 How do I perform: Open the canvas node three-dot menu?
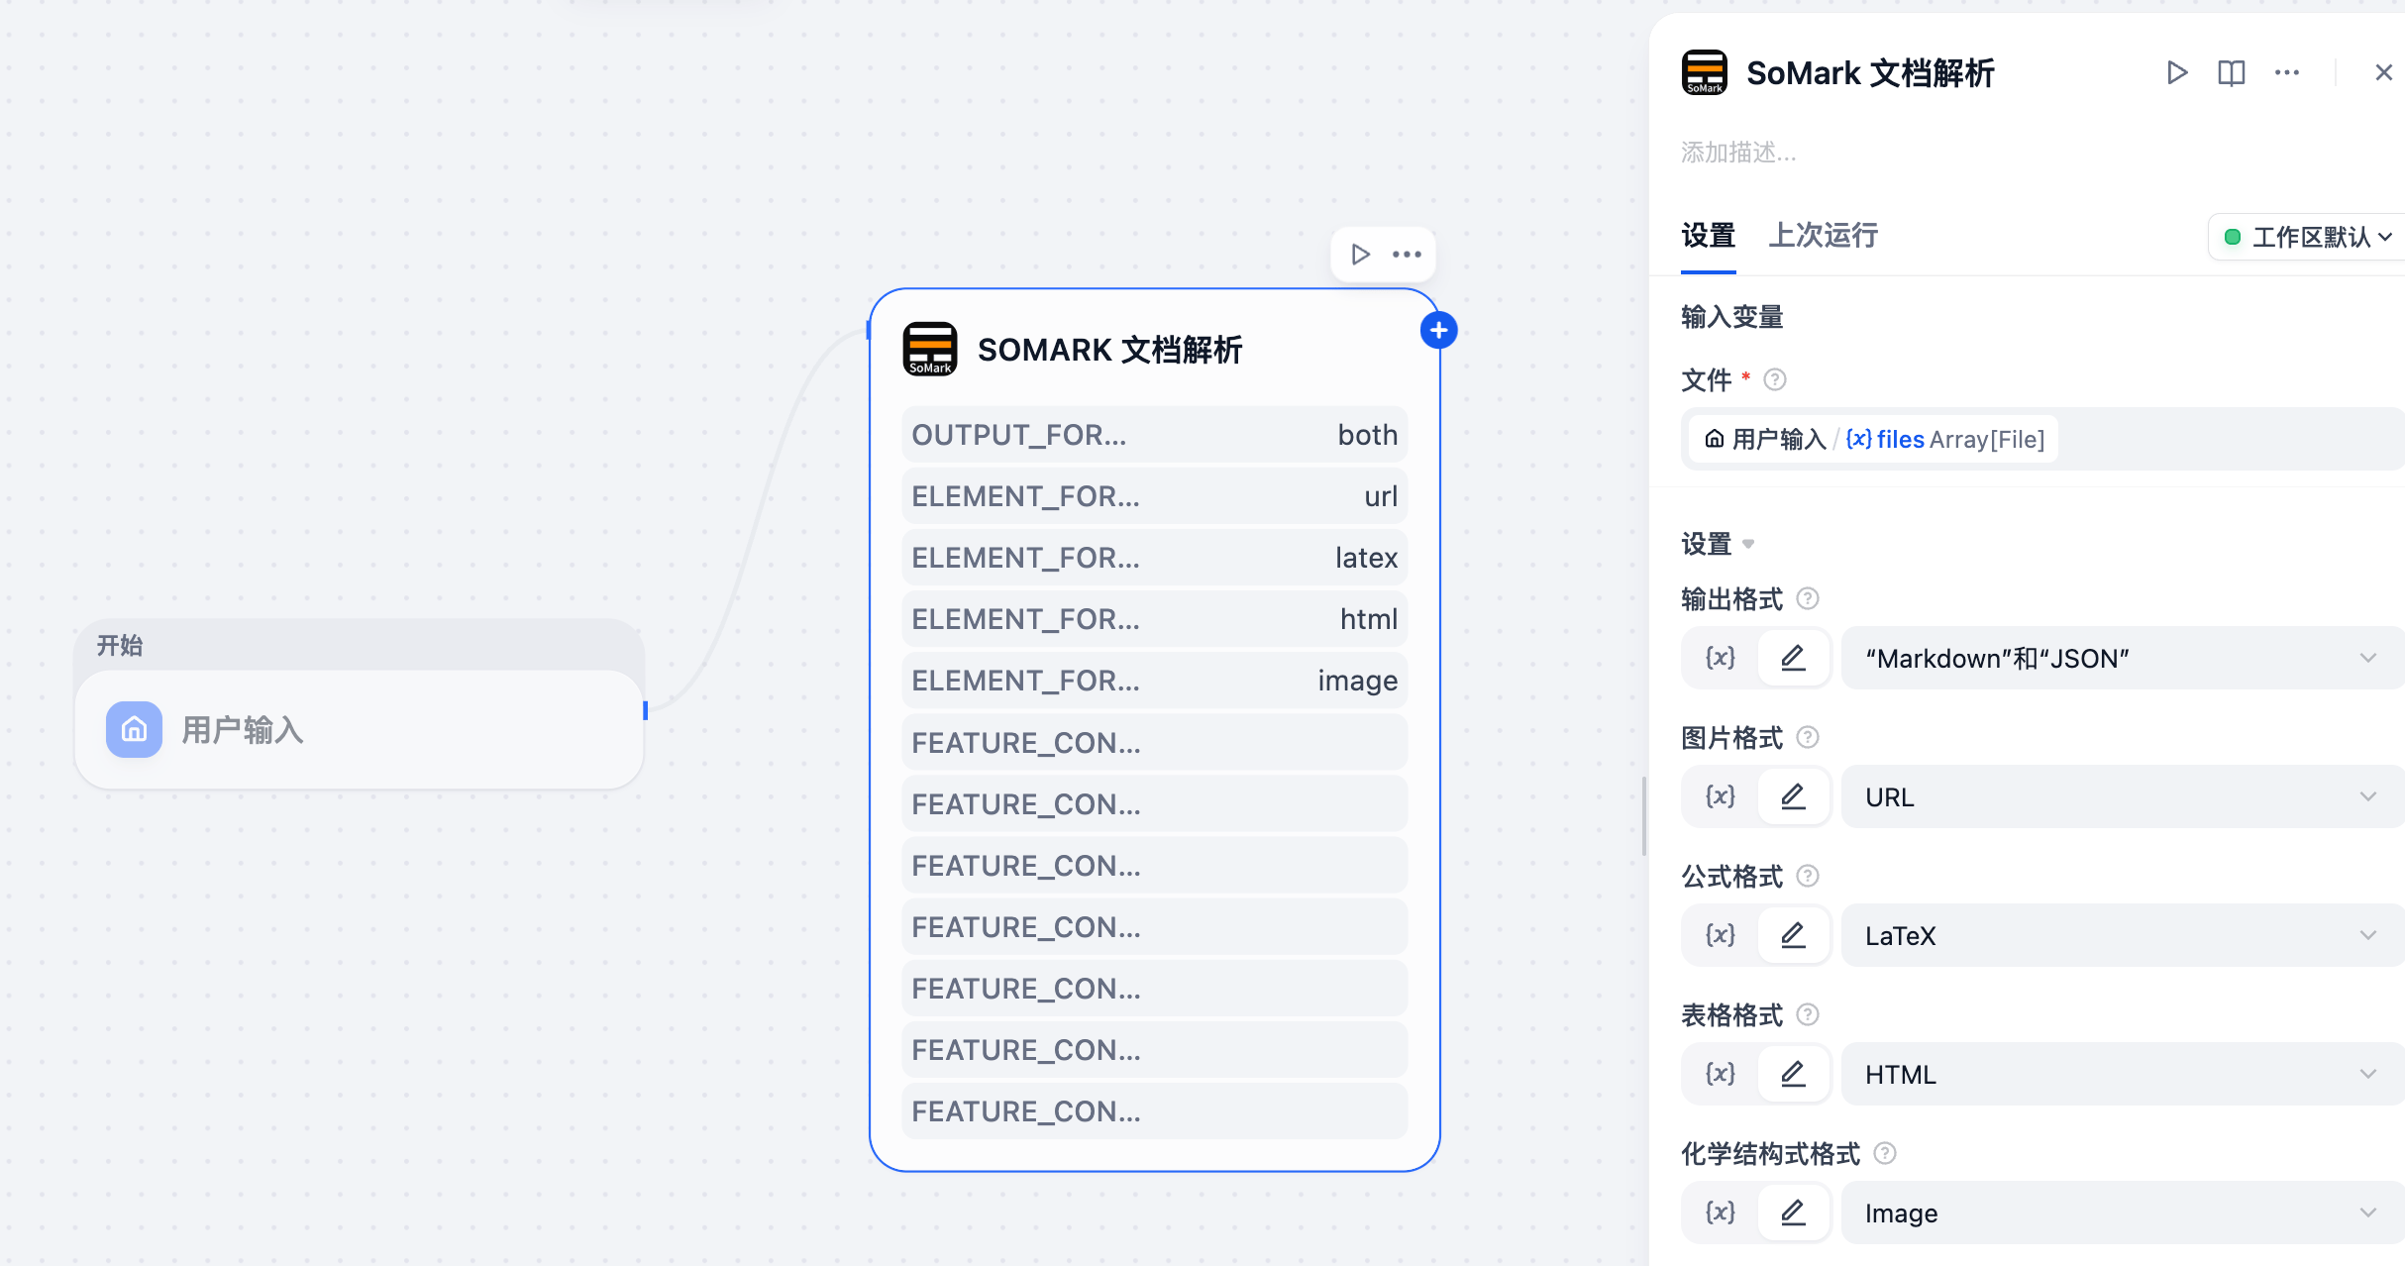coord(1407,255)
